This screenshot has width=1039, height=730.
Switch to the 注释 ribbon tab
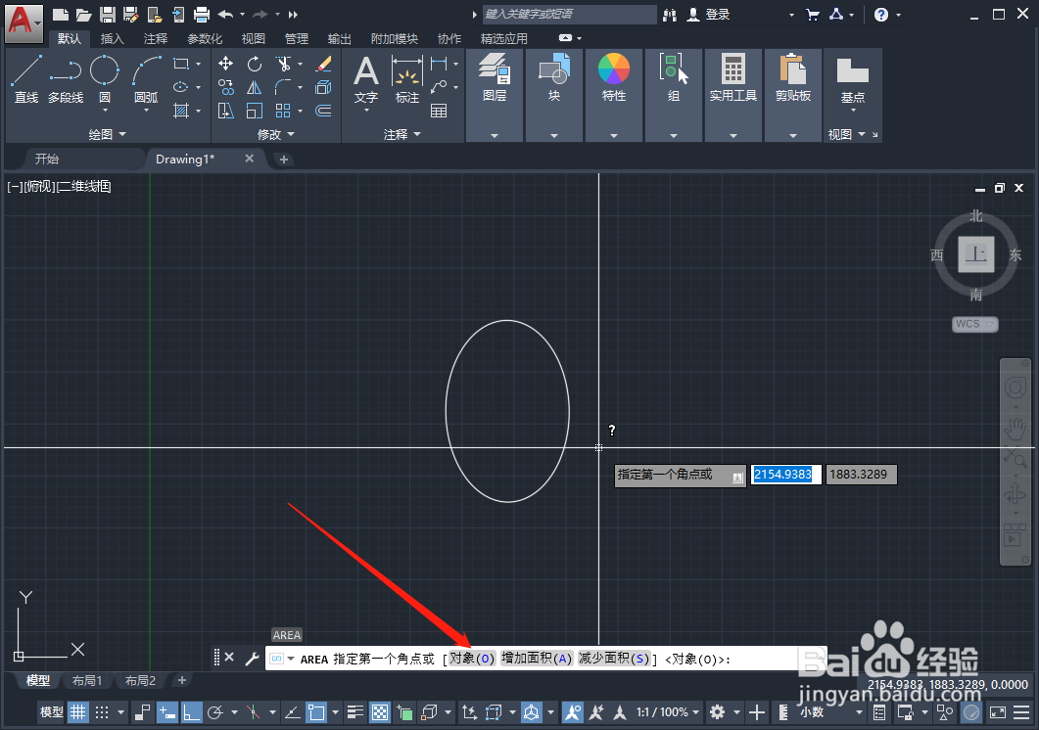coord(156,38)
